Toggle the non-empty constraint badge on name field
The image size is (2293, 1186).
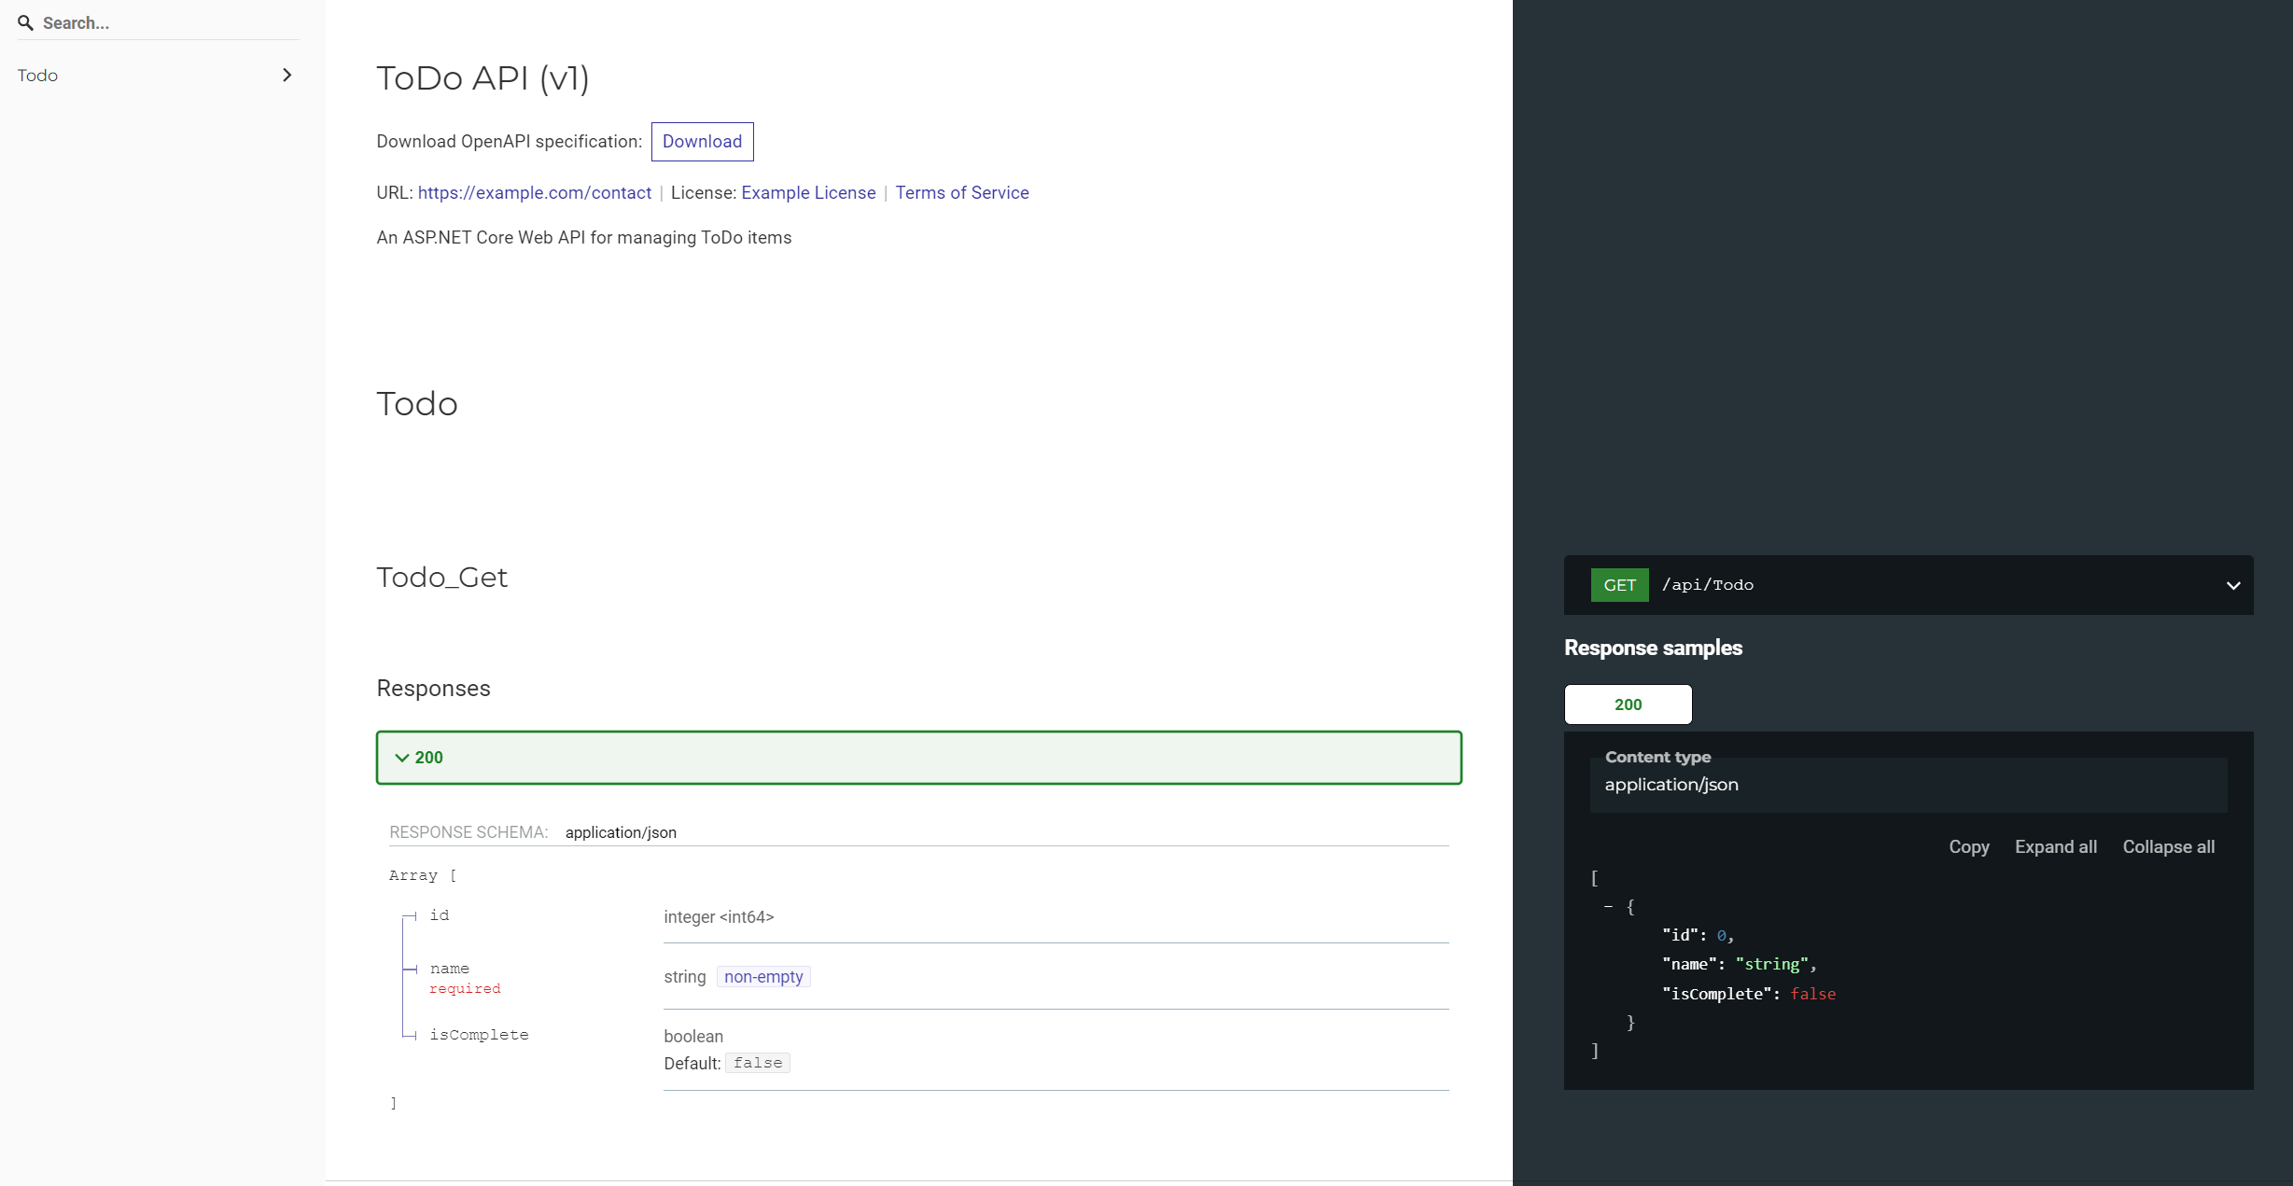762,974
